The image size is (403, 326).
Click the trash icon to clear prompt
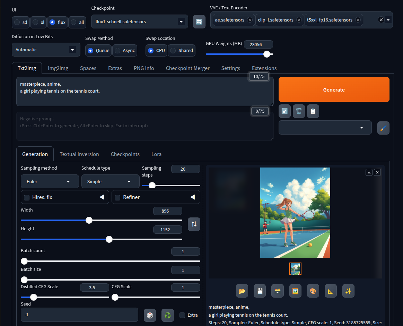coord(299,111)
